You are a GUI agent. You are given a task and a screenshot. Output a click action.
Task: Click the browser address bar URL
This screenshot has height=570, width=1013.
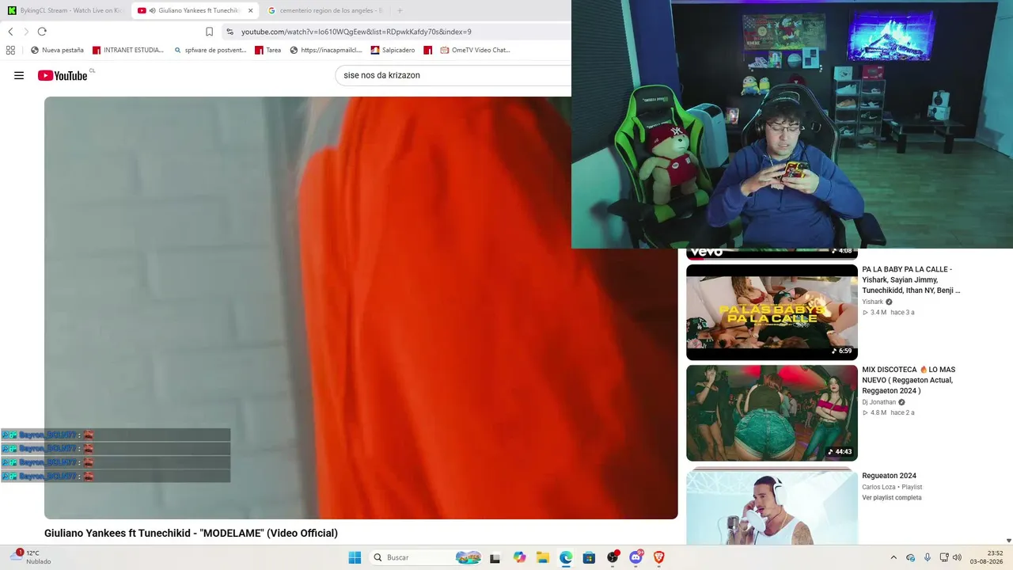356,32
